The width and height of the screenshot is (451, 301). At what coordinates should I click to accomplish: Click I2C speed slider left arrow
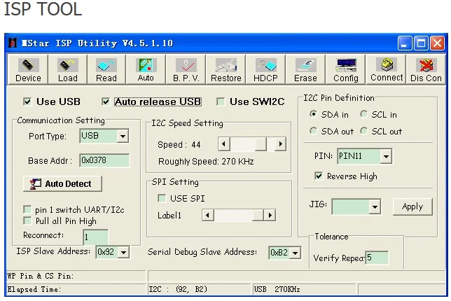(224, 143)
